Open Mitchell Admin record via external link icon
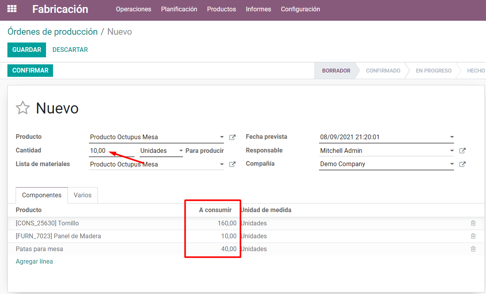 [462, 150]
